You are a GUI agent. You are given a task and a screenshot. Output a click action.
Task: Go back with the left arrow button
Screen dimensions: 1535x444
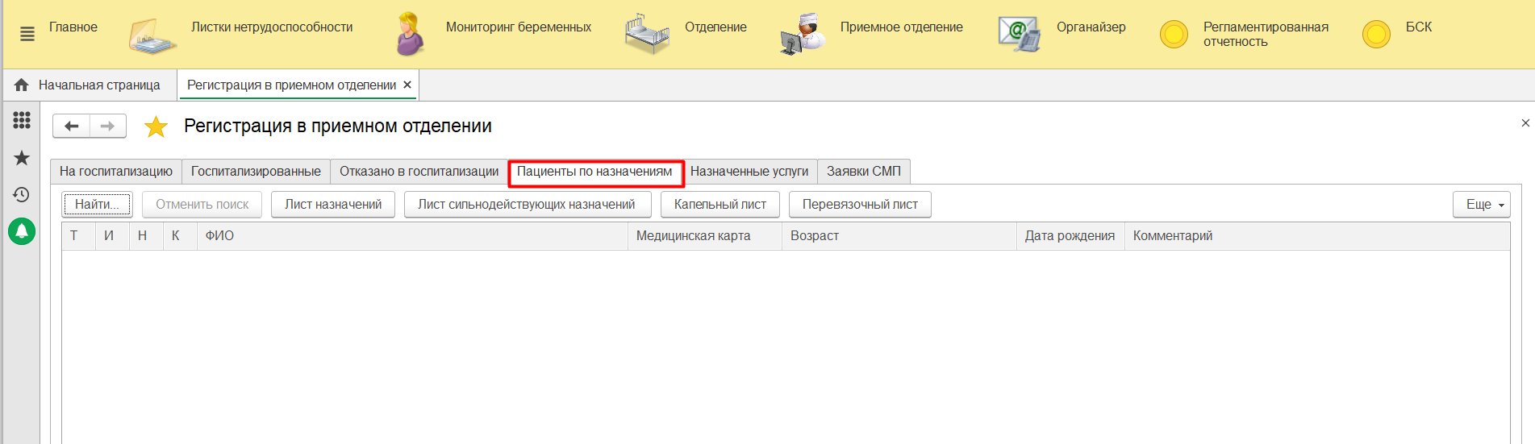(71, 126)
